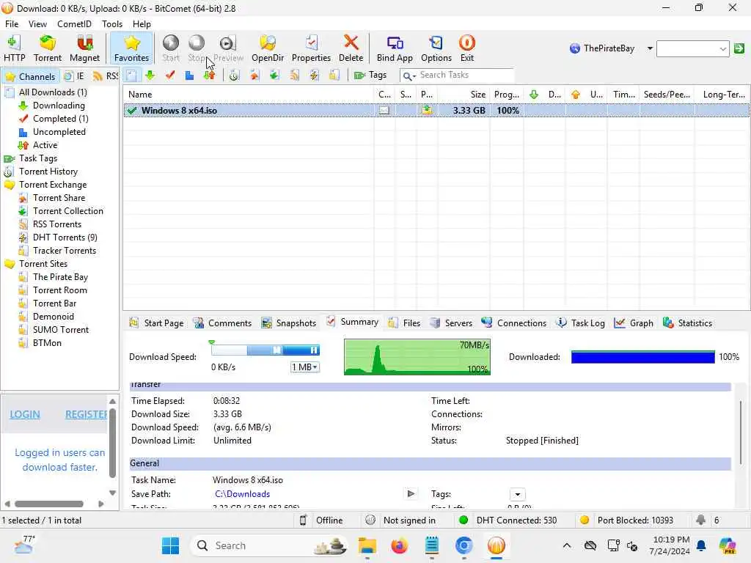Open the 1 MB speed limit dropdown
The width and height of the screenshot is (751, 563).
tap(304, 367)
